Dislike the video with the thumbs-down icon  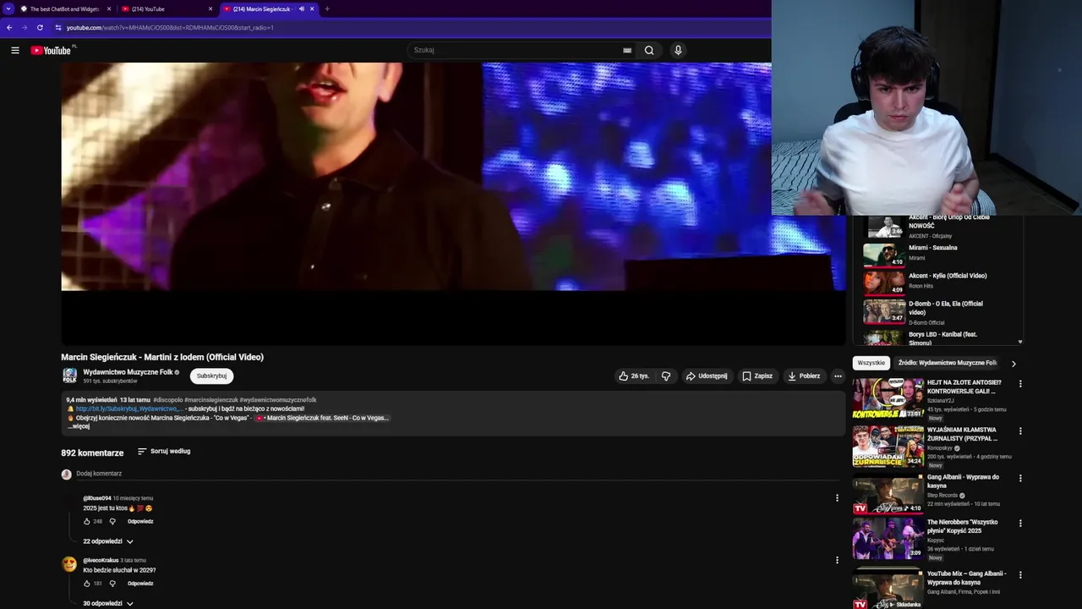tap(666, 376)
